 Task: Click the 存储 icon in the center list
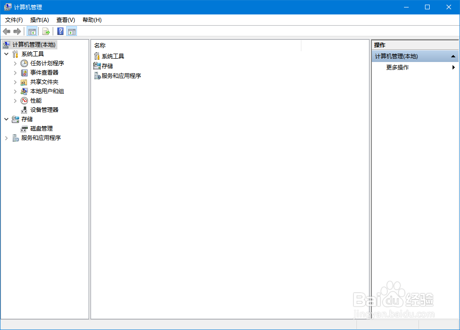(97, 66)
